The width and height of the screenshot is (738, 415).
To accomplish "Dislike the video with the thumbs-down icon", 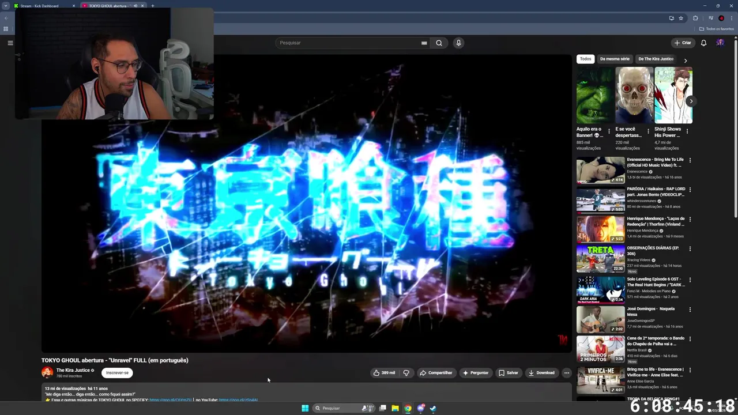I will (406, 373).
